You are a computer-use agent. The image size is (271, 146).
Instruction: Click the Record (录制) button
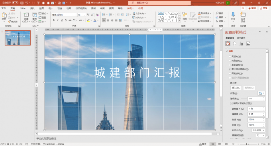click(x=252, y=8)
